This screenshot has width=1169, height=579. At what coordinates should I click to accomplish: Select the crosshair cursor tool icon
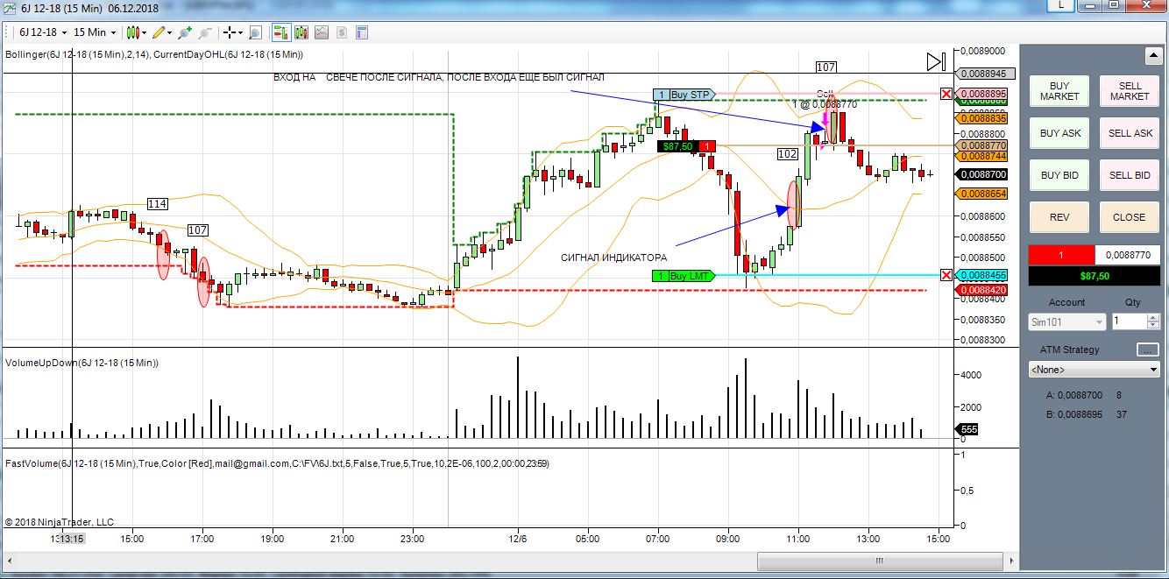point(230,32)
